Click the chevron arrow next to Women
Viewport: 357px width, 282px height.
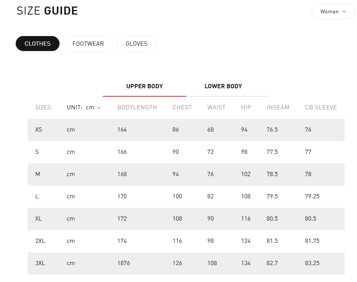[344, 12]
